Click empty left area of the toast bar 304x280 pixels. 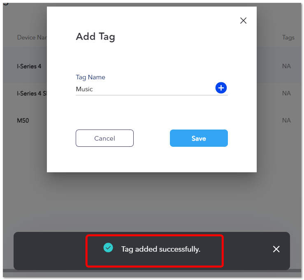tap(49, 251)
